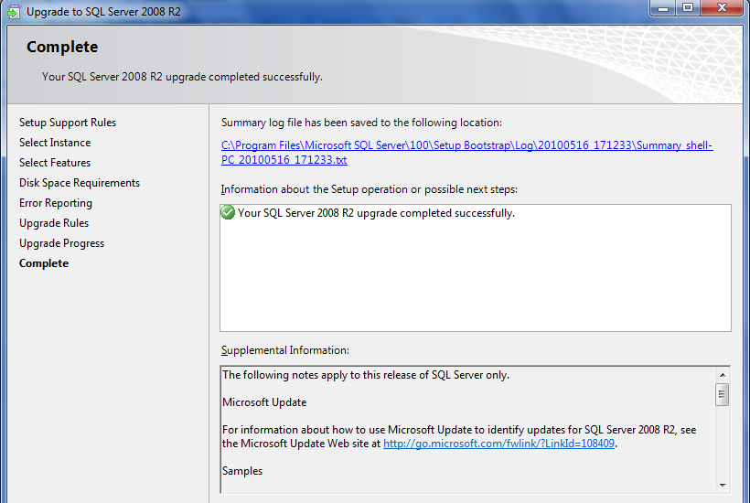Click the green success checkmark icon
Image resolution: width=750 pixels, height=503 pixels.
(x=228, y=212)
